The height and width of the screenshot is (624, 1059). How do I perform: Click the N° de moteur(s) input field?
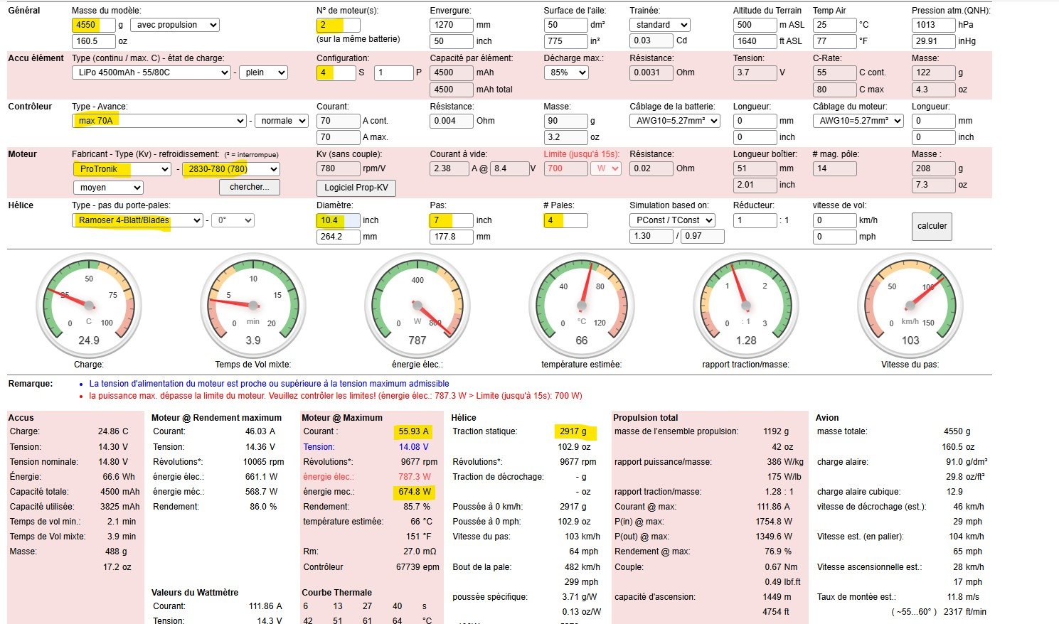(x=339, y=25)
